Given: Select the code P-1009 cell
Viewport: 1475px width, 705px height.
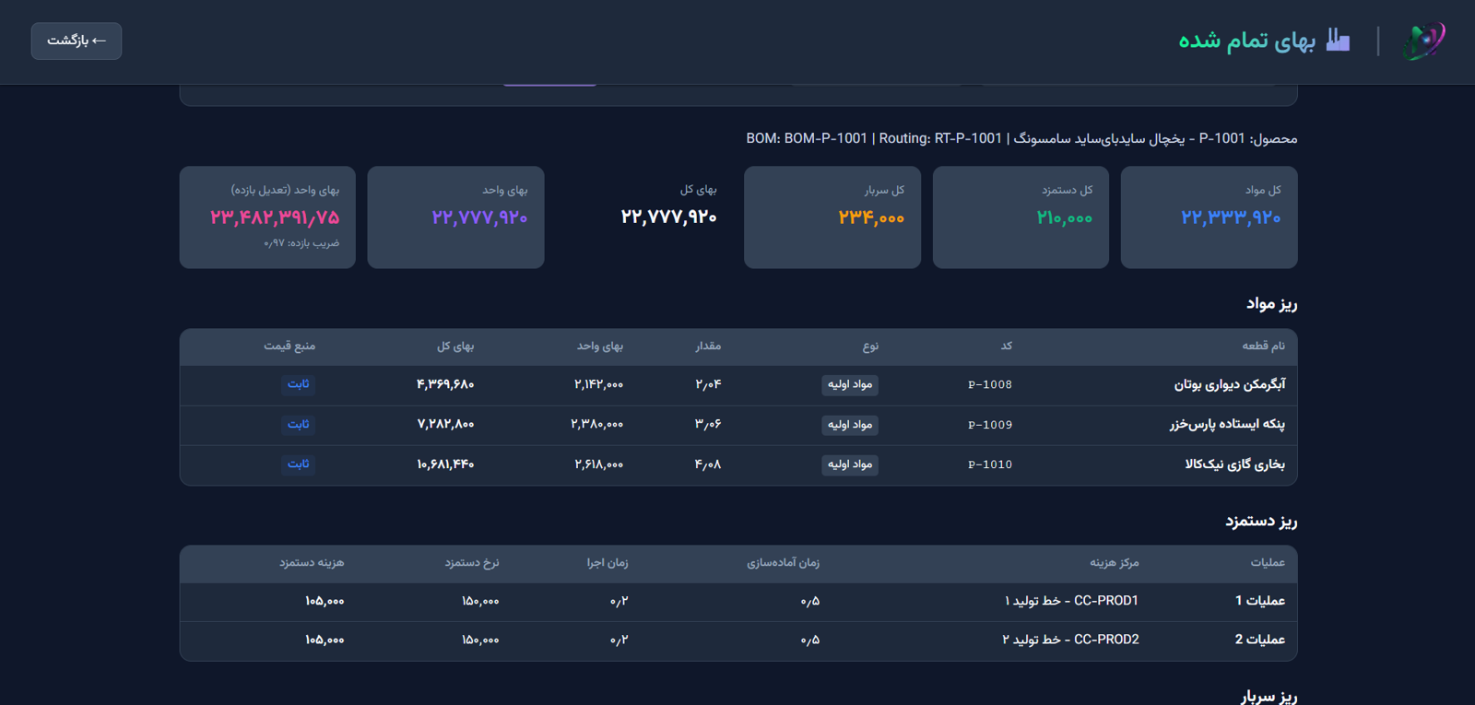Looking at the screenshot, I should (990, 425).
